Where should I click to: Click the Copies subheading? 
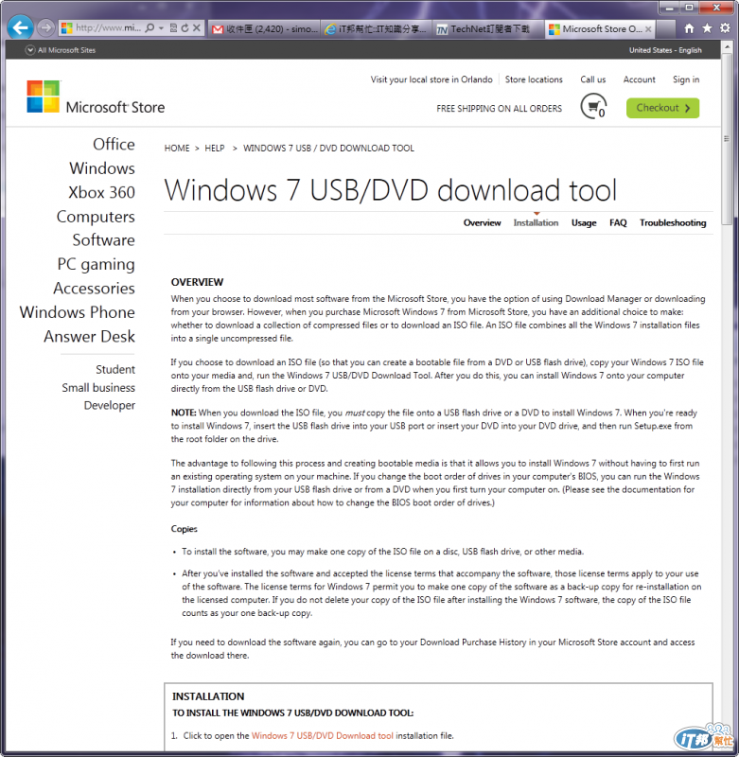click(184, 529)
